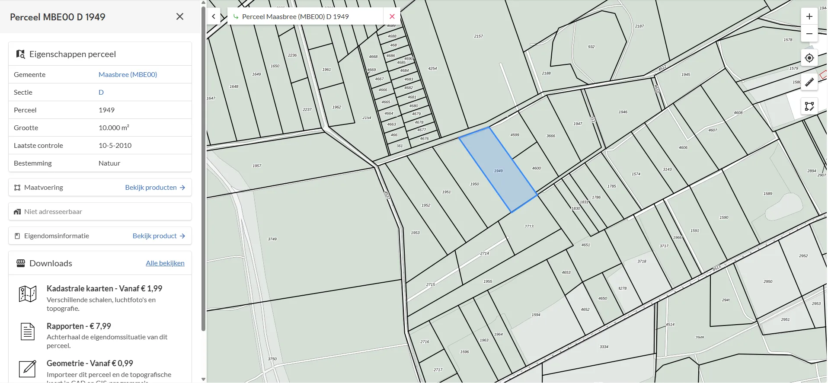Click the sidebar scroll up arrow
This screenshot has width=828, height=383.
click(x=204, y=3)
